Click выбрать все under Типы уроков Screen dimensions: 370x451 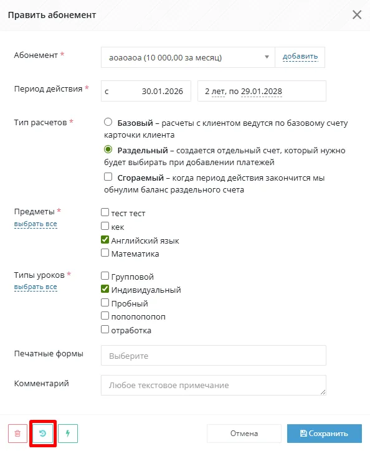(36, 287)
